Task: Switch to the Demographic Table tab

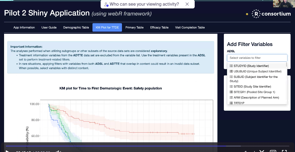Action: pos(76,28)
